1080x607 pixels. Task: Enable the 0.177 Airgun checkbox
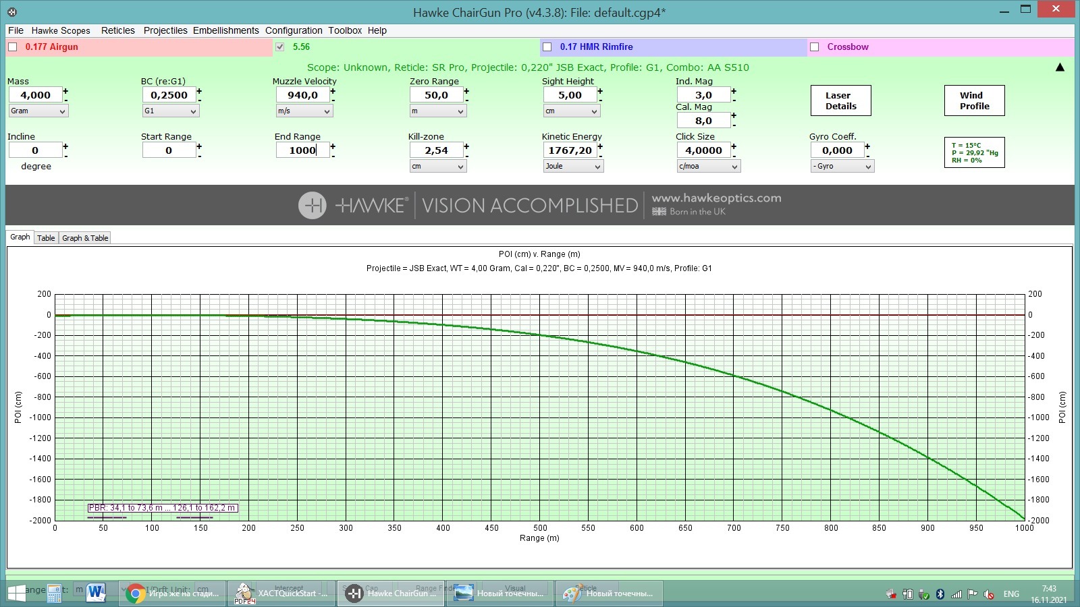click(x=13, y=47)
